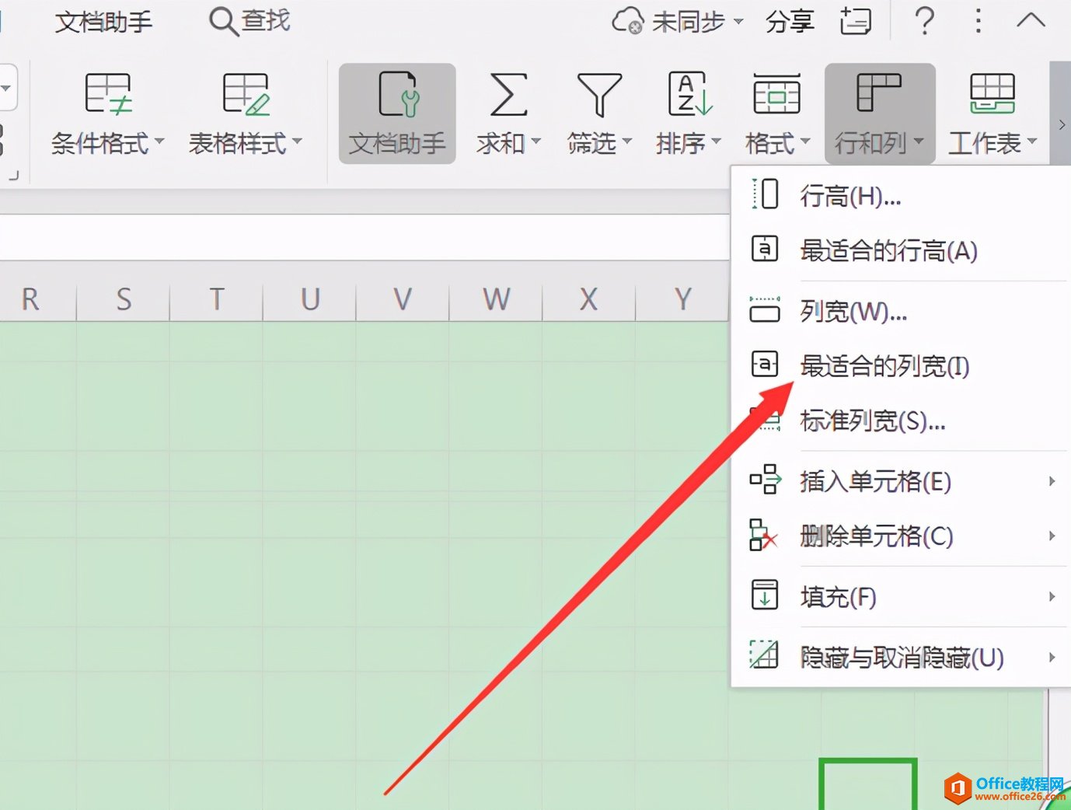Click the 筛选 funnel filter icon
This screenshot has height=810, width=1071.
point(599,95)
